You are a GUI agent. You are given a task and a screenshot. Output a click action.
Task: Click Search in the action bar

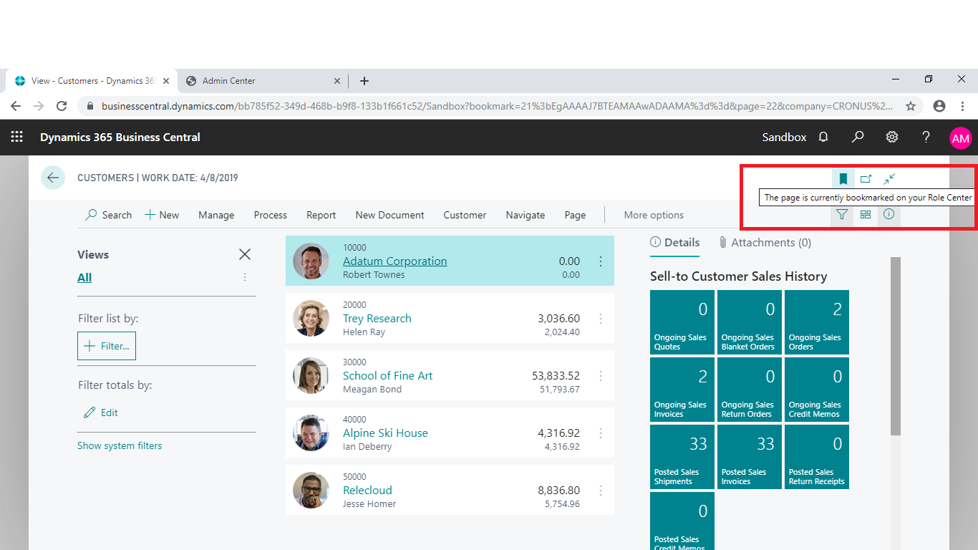point(109,215)
